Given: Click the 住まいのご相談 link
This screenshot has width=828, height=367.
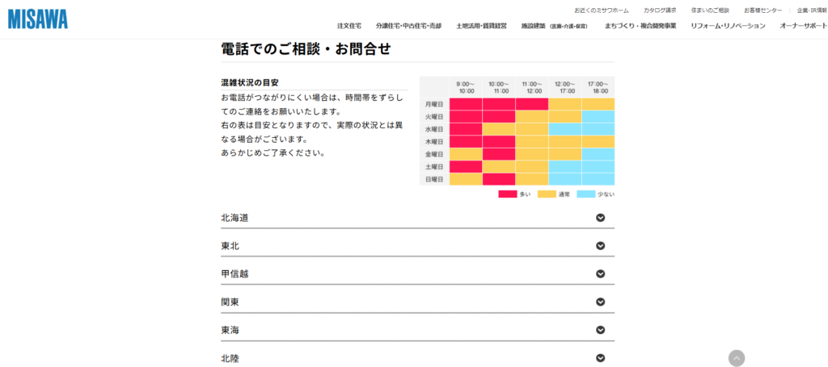Looking at the screenshot, I should [x=710, y=10].
